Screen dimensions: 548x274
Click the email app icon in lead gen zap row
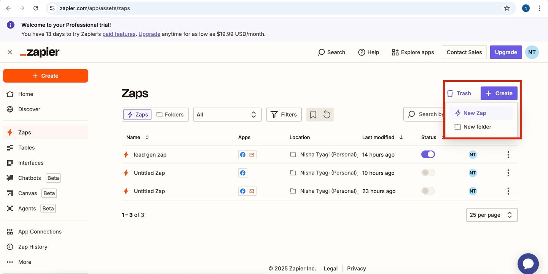click(x=252, y=155)
